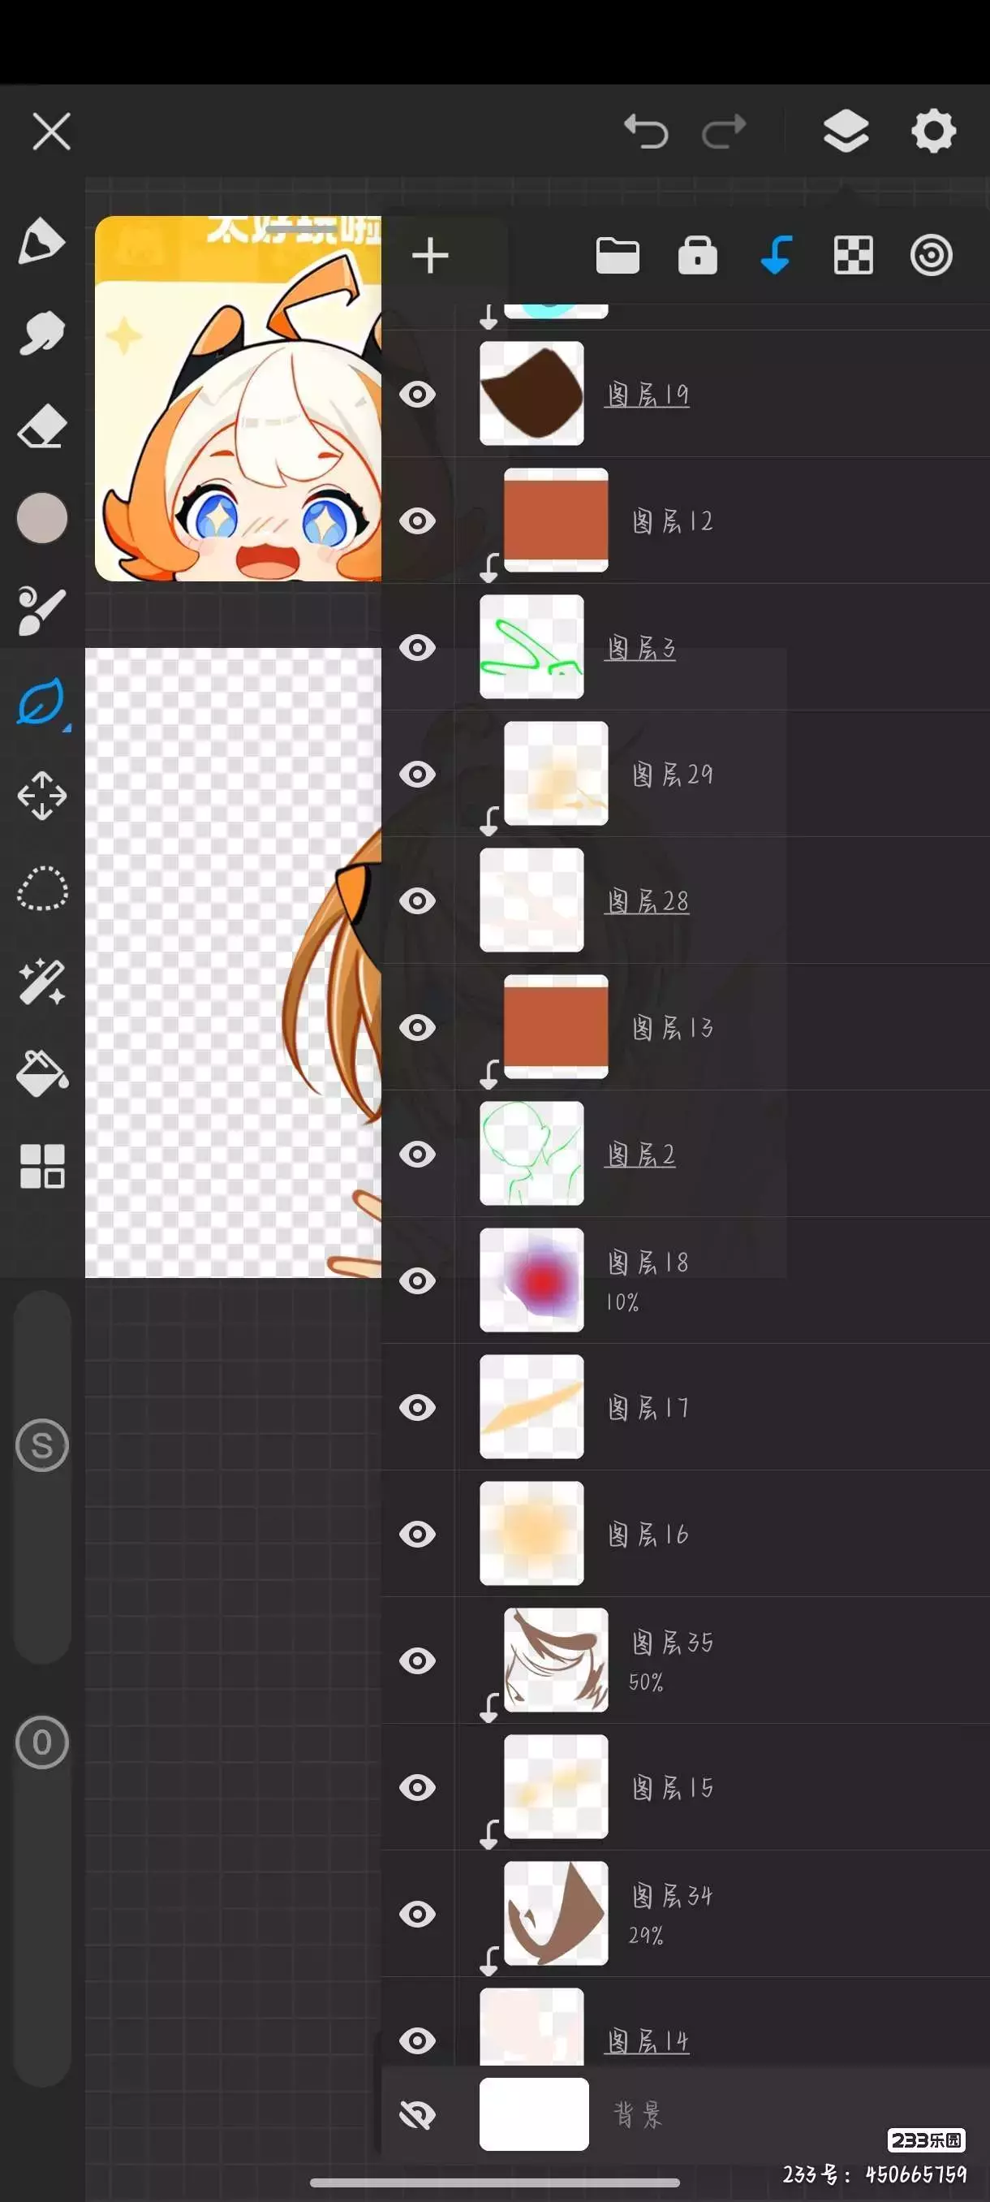990x2202 pixels.
Task: Select layer name 图层15
Action: click(x=672, y=1787)
